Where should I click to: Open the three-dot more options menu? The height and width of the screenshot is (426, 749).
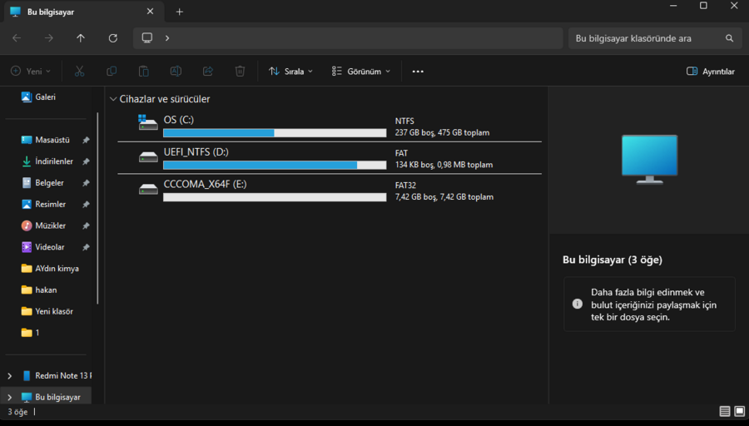pos(418,72)
